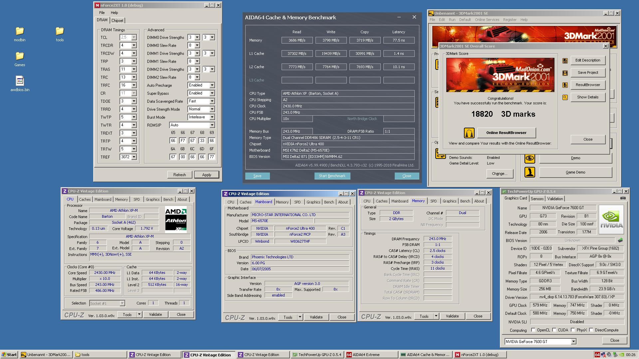Switch to Sensors tab in GPU-Z
Viewport: 639px width, 359px height.
click(x=537, y=199)
